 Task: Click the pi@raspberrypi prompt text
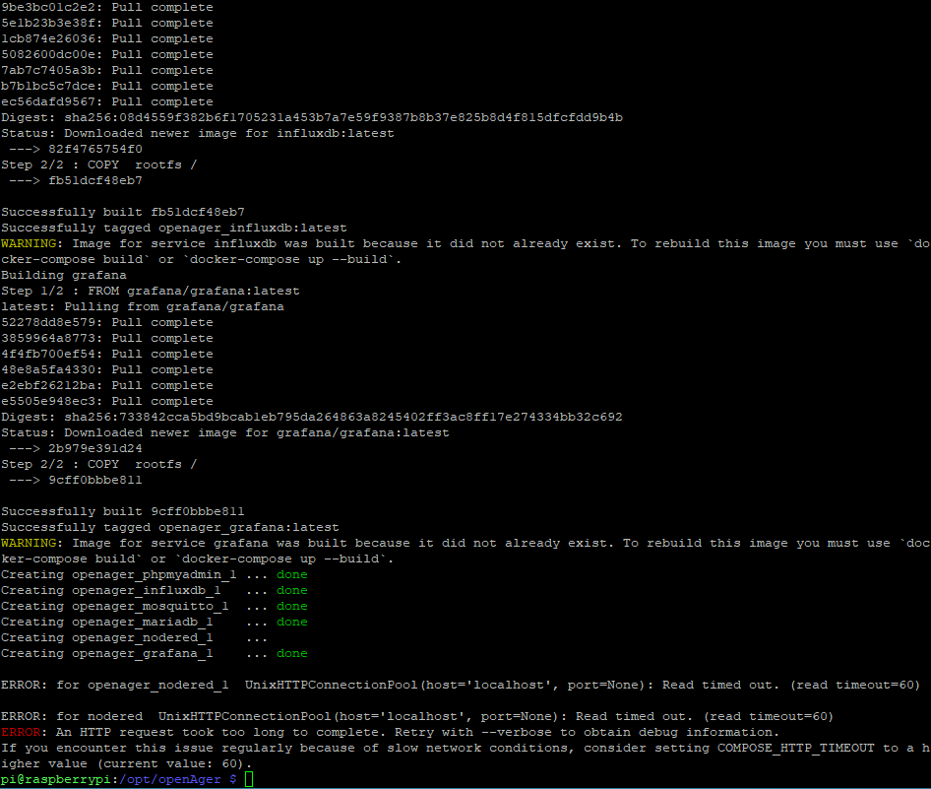click(x=55, y=780)
